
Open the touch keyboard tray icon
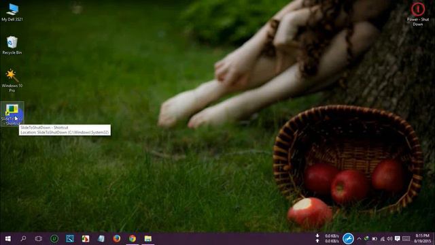[x=406, y=239]
